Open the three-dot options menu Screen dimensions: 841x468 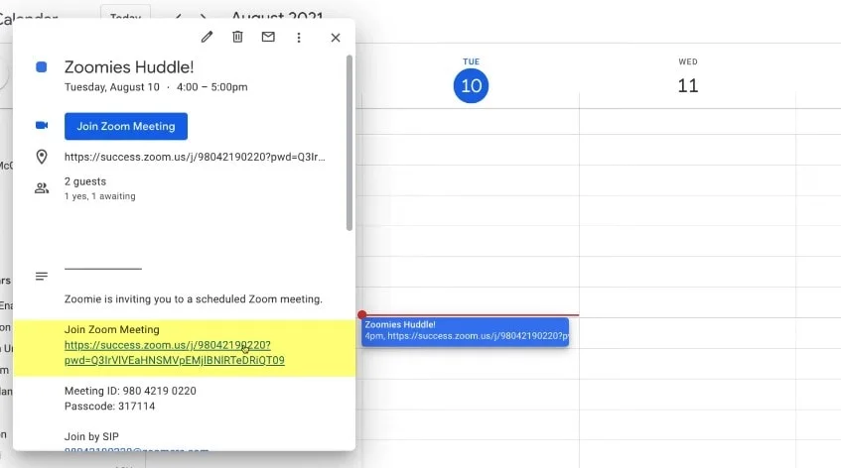pyautogui.click(x=299, y=38)
